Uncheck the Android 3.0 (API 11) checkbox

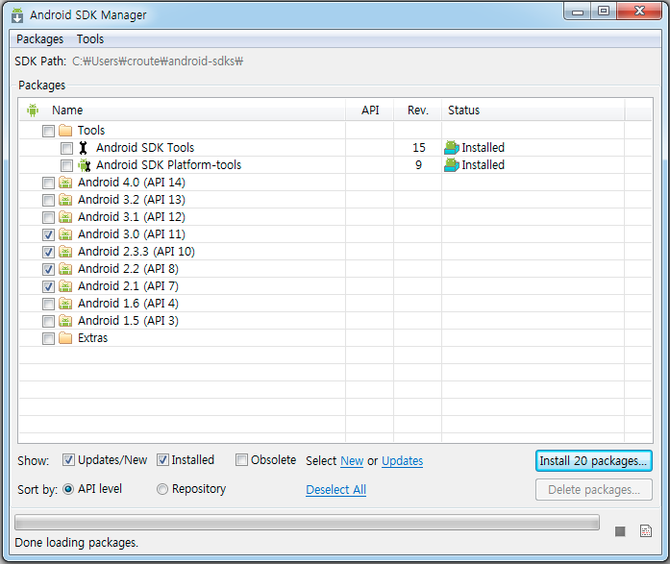click(48, 234)
